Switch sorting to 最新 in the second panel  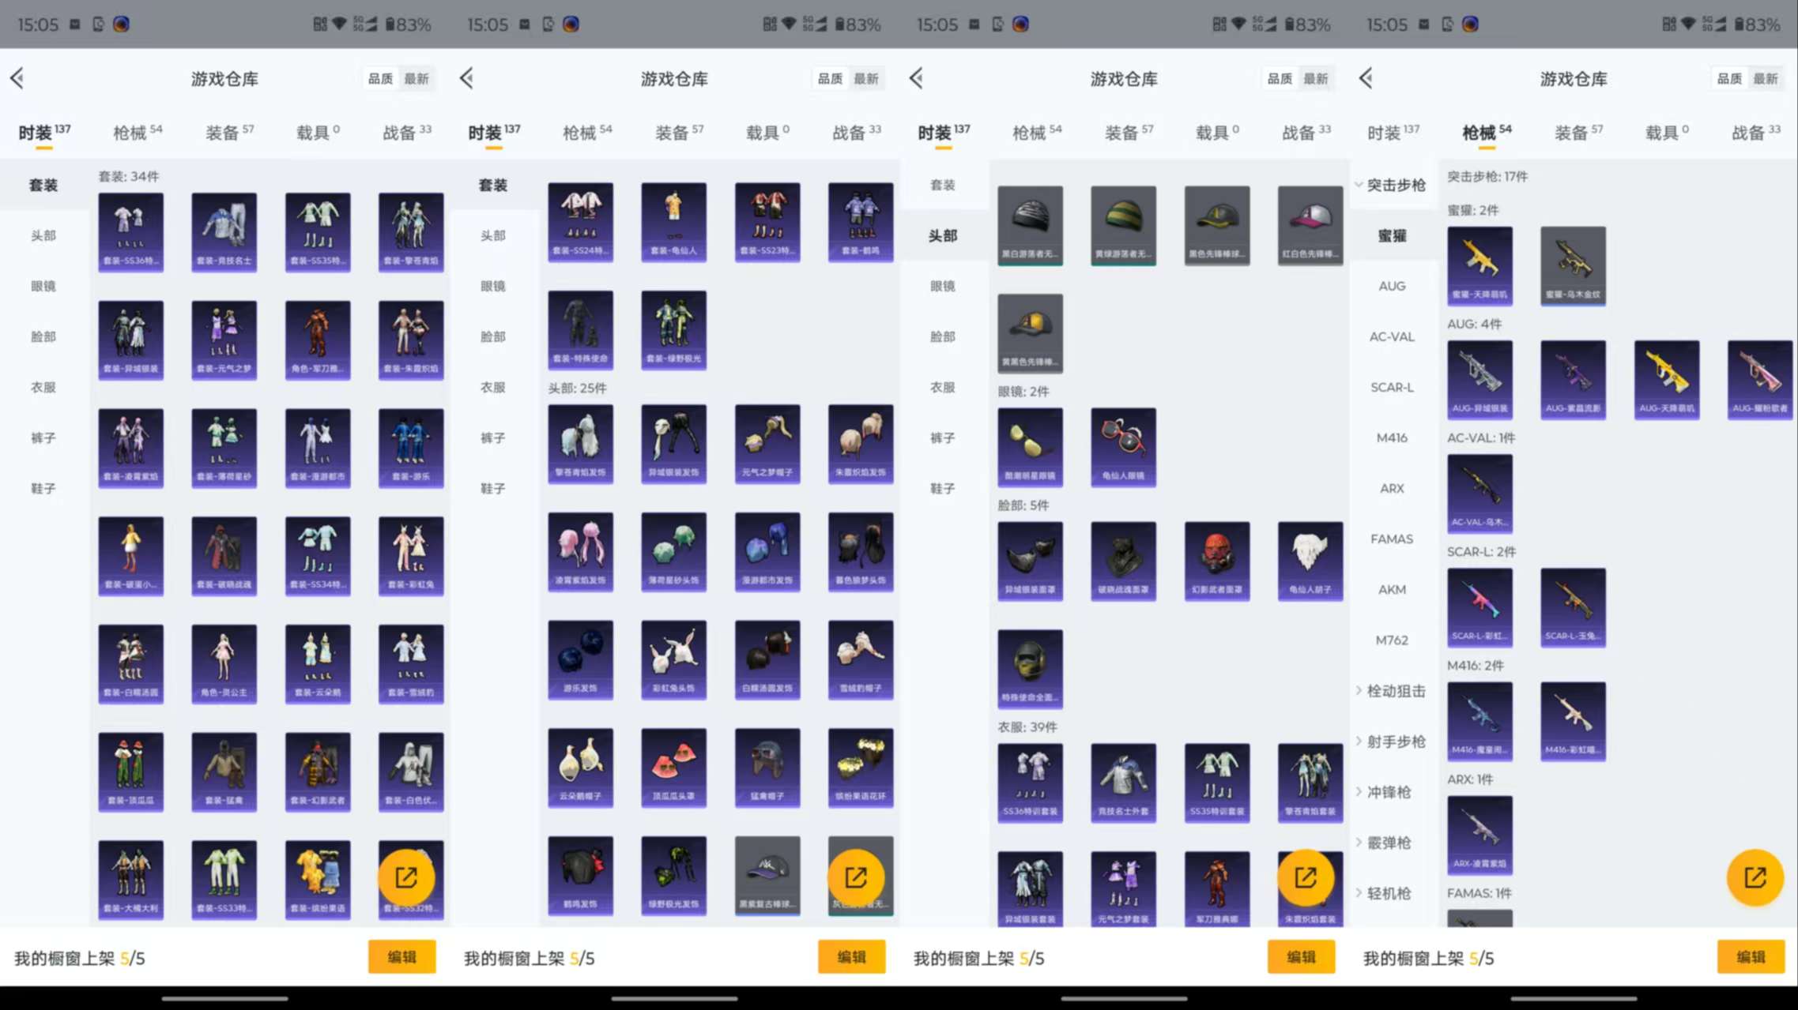[x=866, y=78]
